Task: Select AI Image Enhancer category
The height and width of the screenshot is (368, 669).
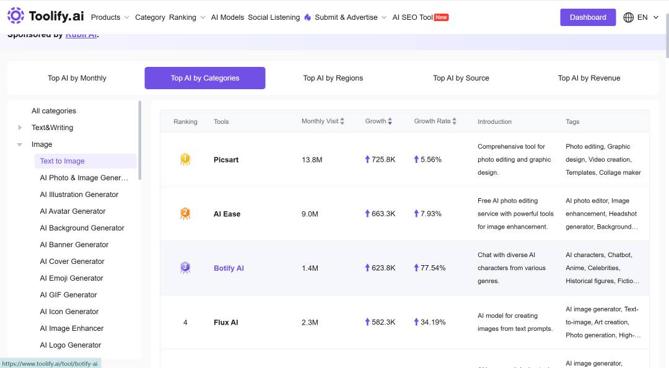Action: [72, 328]
